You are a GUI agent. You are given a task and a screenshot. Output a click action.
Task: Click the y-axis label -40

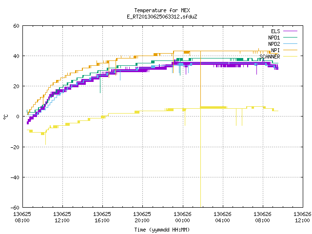pyautogui.click(x=15, y=177)
